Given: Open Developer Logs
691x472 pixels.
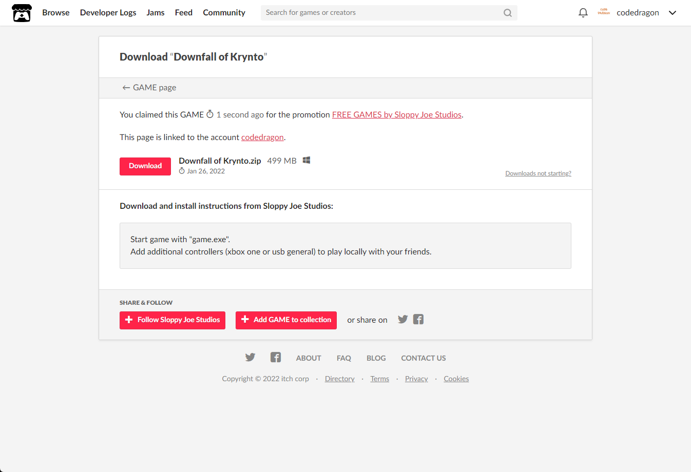Looking at the screenshot, I should pyautogui.click(x=108, y=13).
